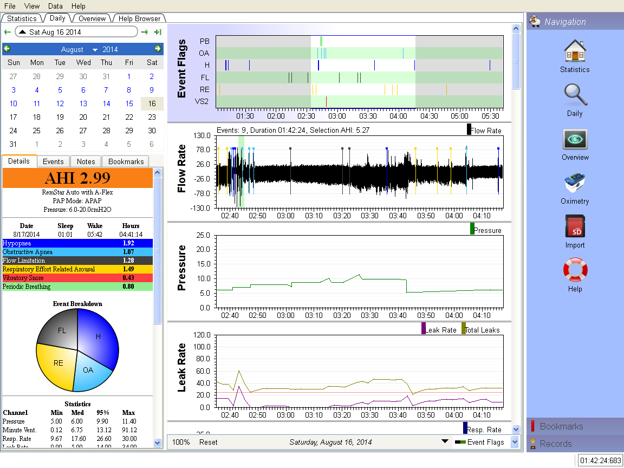Open the File menu
This screenshot has height=468, width=624.
click(x=10, y=6)
